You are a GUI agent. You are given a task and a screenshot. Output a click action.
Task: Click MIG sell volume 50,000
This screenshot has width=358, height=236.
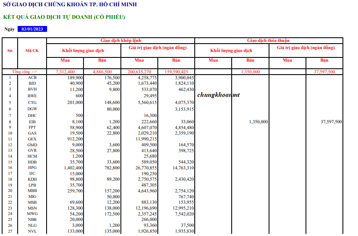pyautogui.click(x=113, y=197)
